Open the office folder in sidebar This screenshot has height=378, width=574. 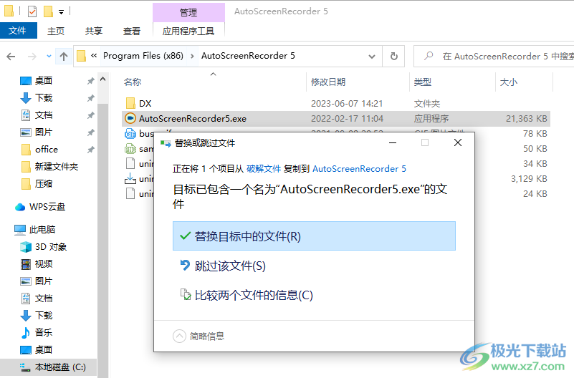point(46,149)
